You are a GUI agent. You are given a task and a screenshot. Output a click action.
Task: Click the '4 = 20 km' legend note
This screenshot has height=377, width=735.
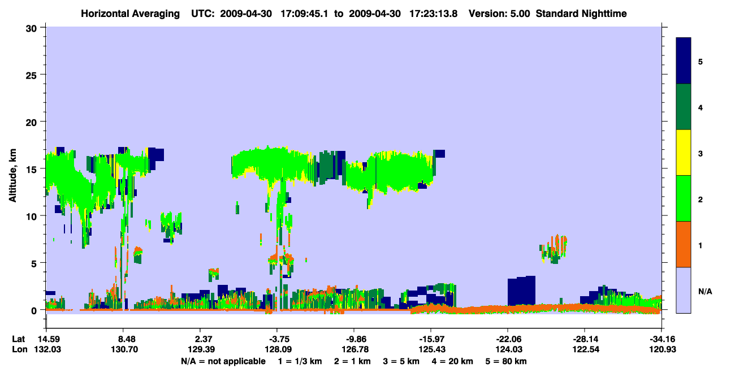452,361
